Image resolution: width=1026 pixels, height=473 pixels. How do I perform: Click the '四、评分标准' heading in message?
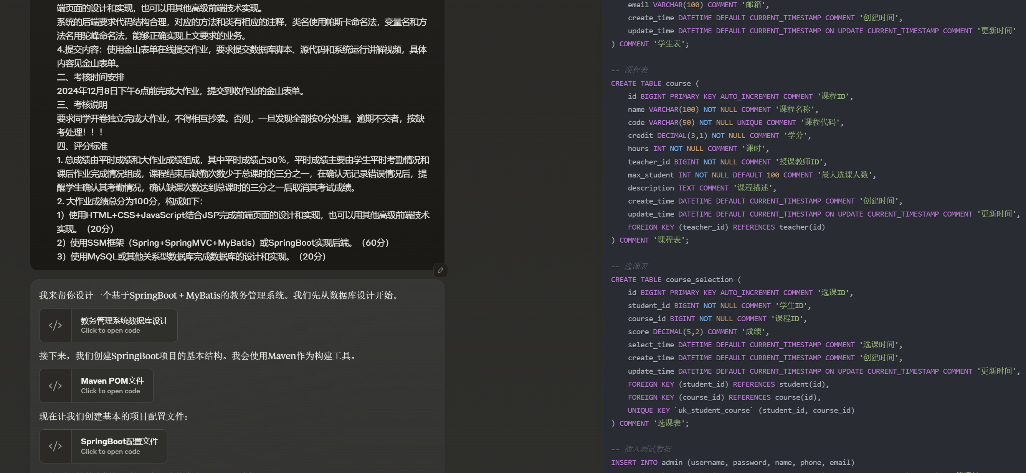[x=82, y=146]
